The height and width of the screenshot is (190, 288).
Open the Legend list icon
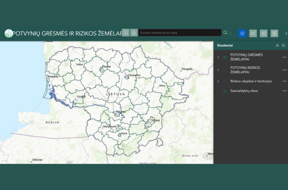point(253,33)
